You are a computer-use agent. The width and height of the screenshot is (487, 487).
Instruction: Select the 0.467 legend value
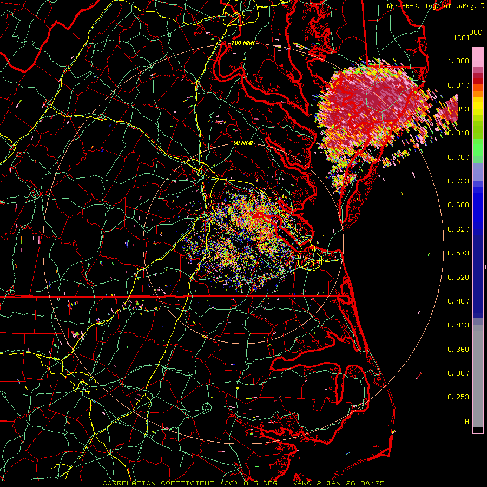458,301
